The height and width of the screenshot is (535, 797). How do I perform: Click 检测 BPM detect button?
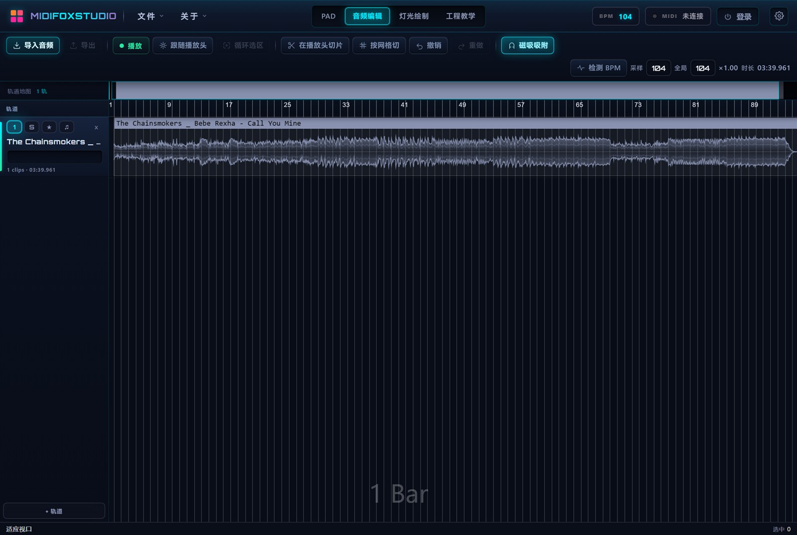tap(599, 68)
